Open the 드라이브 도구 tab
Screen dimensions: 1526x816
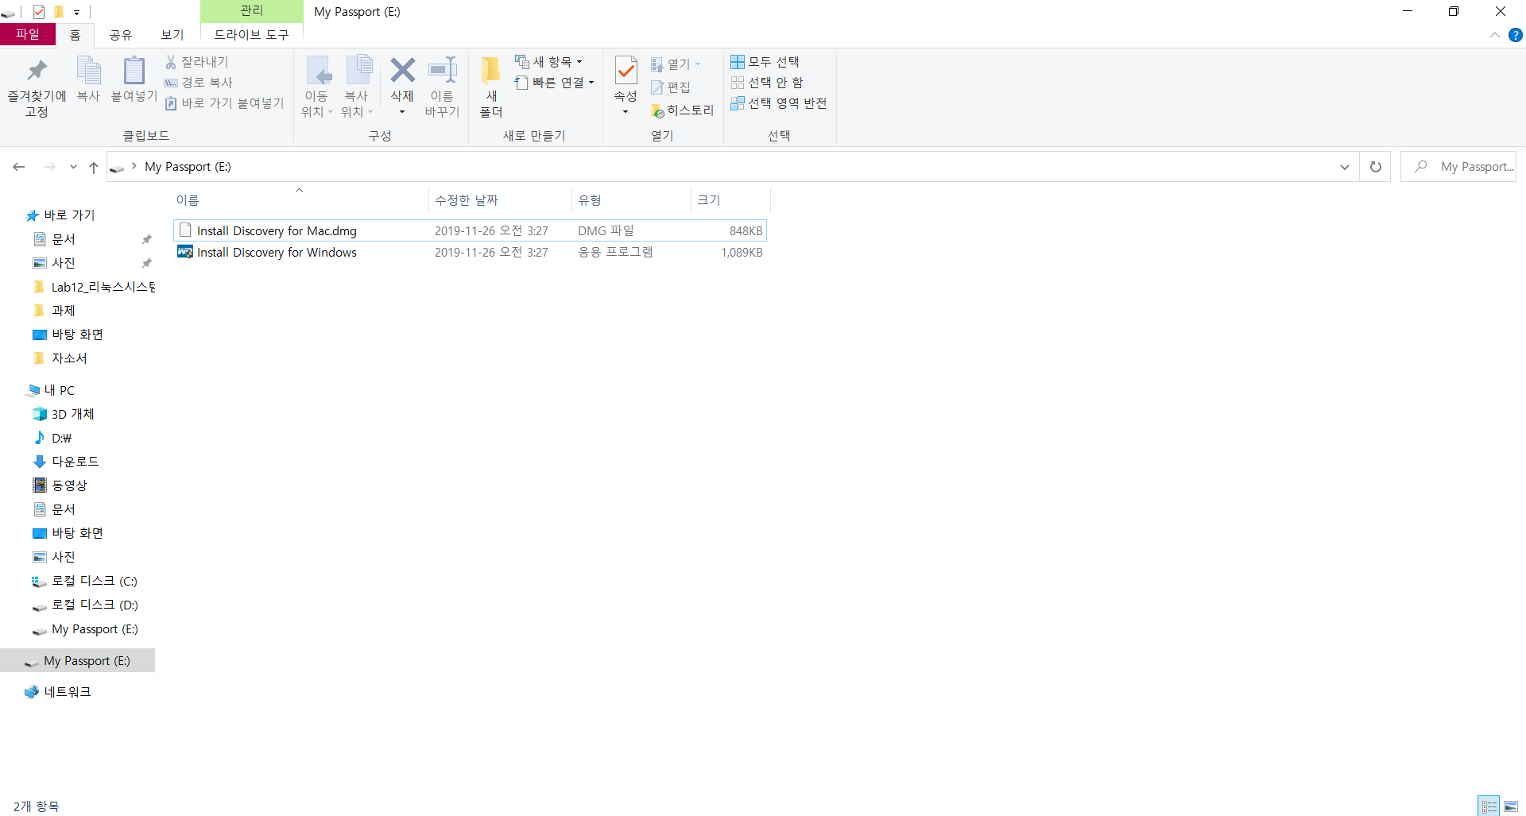pyautogui.click(x=251, y=35)
